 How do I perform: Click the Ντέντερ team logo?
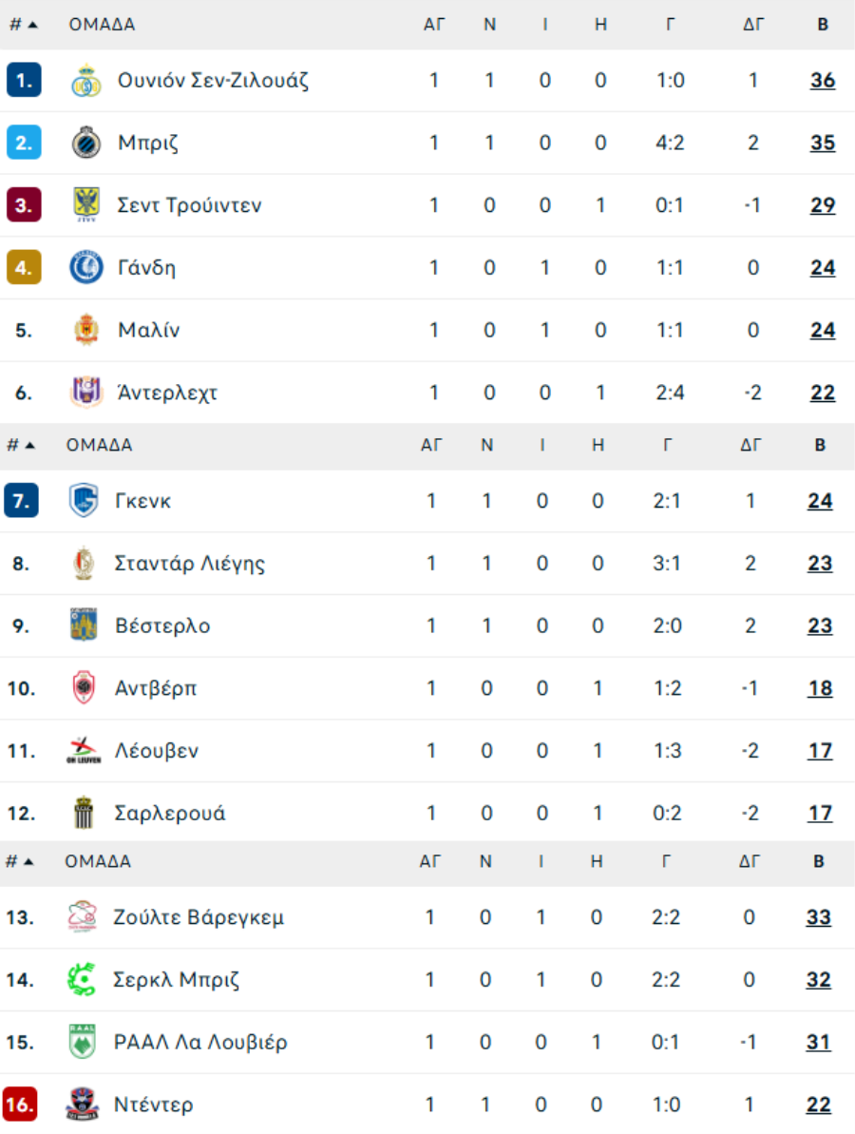point(83,1105)
